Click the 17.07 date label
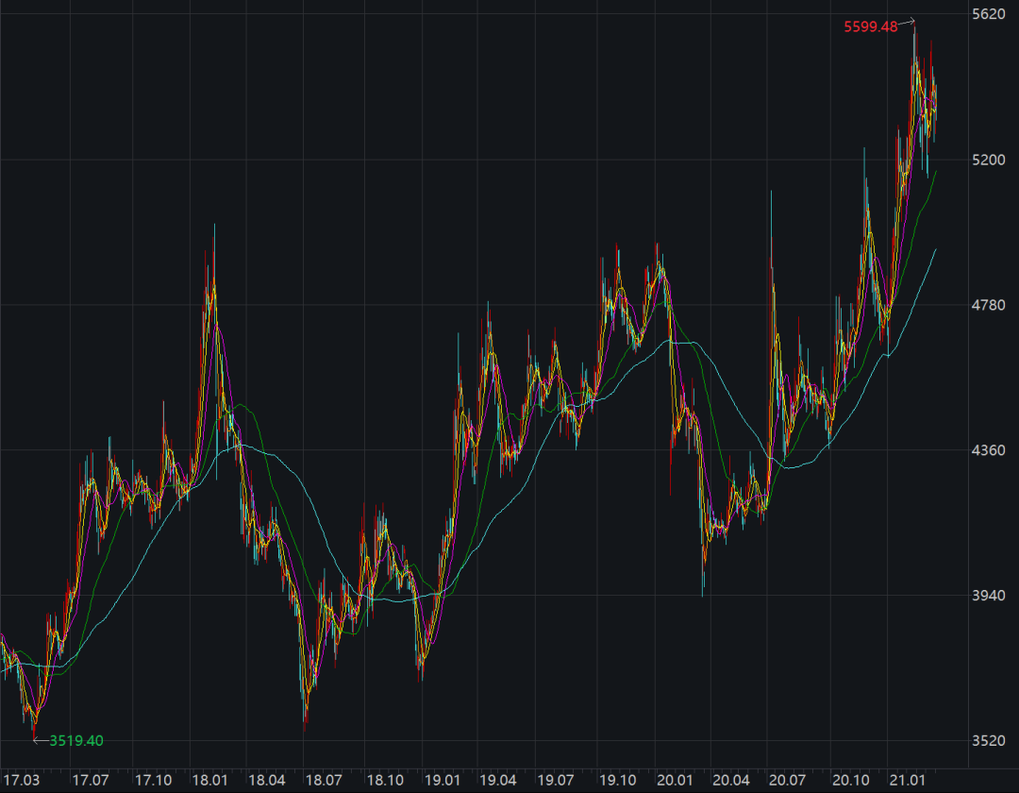 [x=91, y=780]
